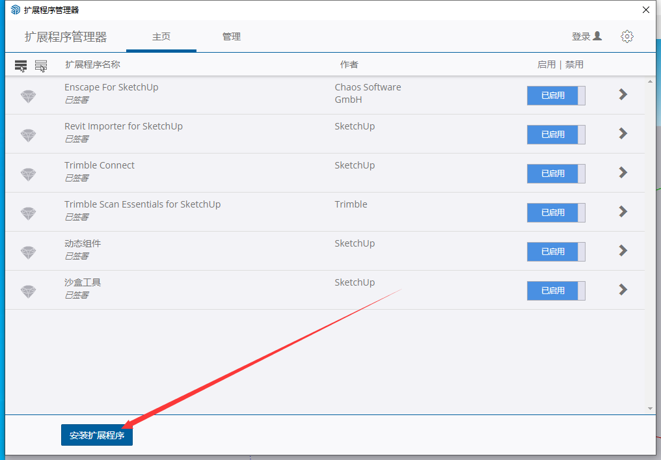Click the deselect-all list icon

click(41, 66)
